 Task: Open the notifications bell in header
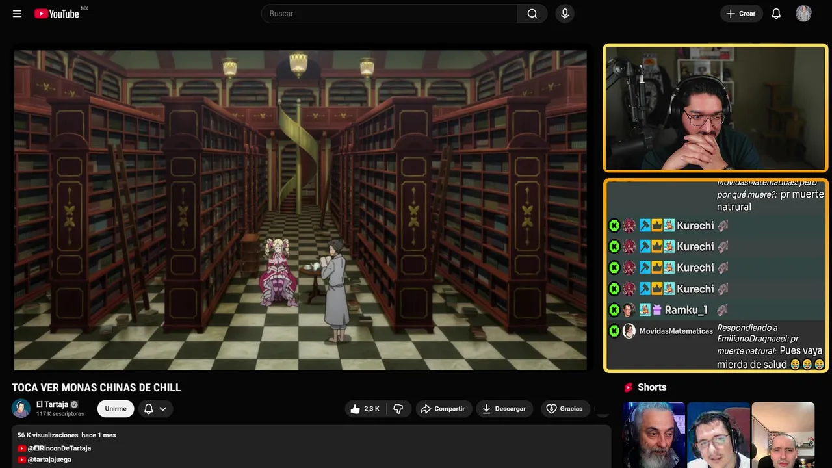[776, 14]
